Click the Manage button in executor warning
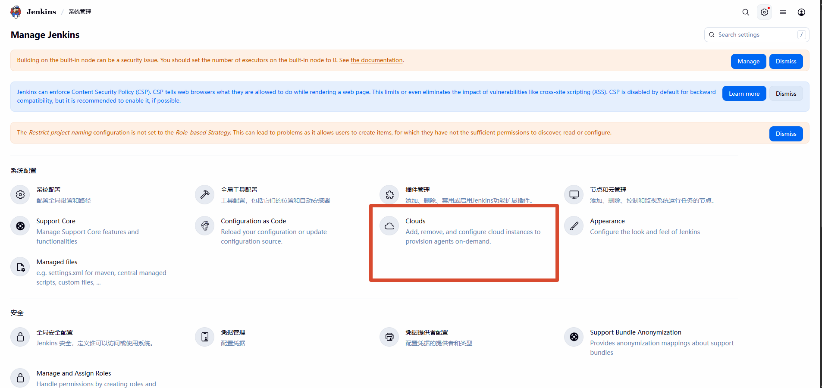The width and height of the screenshot is (822, 388). point(748,61)
